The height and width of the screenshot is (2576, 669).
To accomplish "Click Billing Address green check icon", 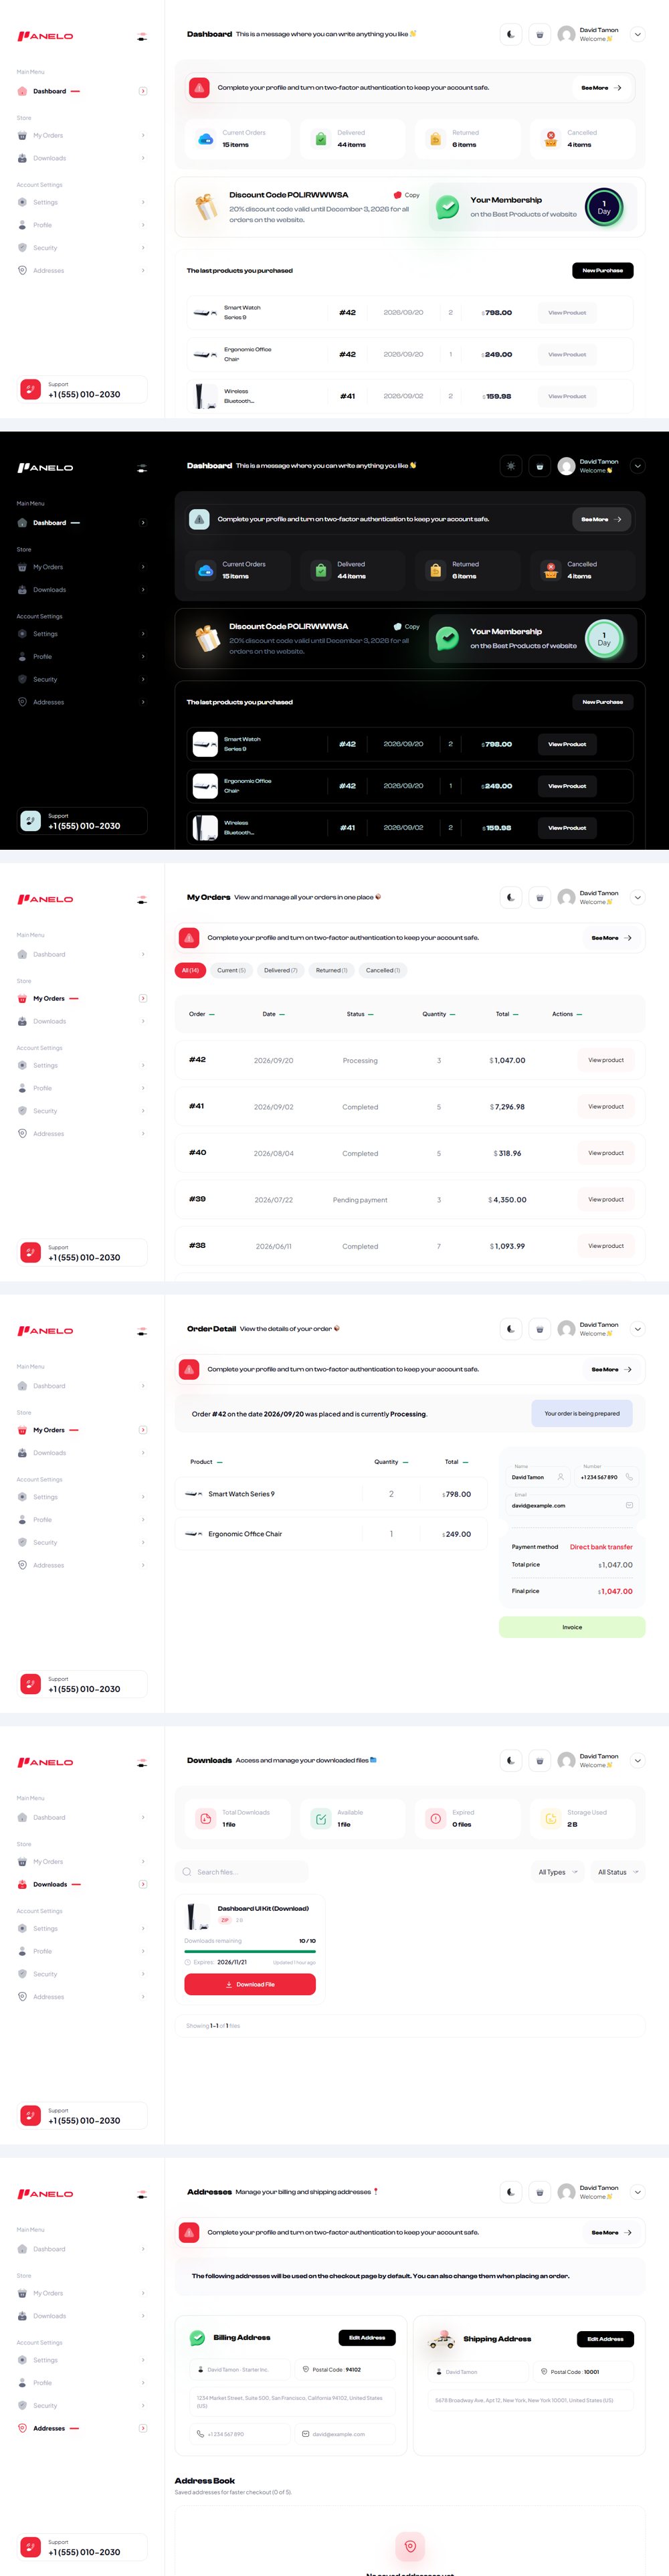I will tap(197, 2337).
